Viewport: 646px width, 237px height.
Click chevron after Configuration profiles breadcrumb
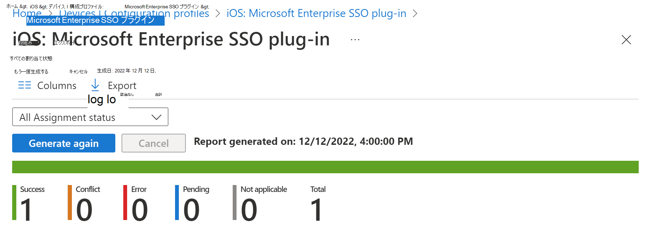tap(218, 14)
